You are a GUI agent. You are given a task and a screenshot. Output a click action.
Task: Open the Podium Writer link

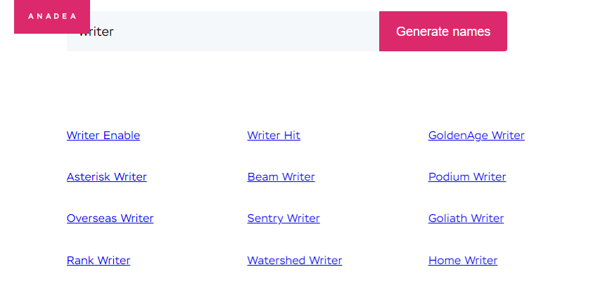[467, 176]
